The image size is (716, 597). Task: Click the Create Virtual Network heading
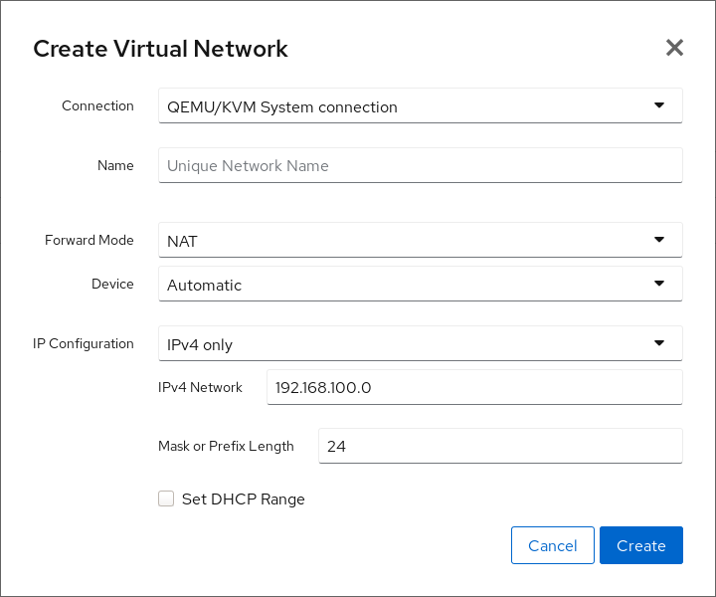click(160, 49)
